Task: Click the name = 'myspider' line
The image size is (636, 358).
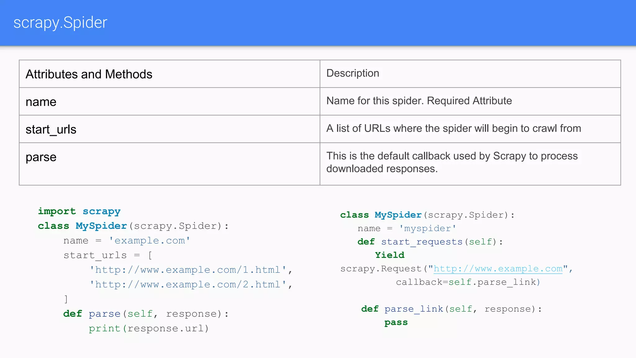Action: coord(407,228)
